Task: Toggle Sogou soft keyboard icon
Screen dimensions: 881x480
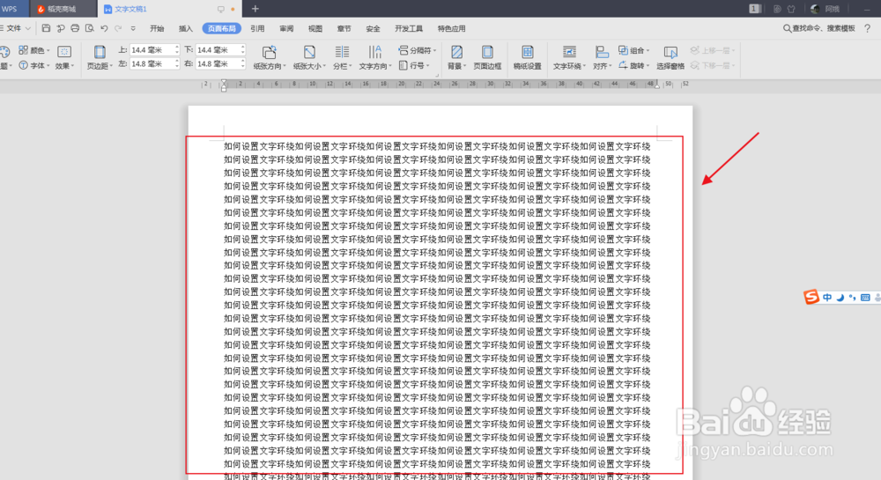Action: click(x=865, y=298)
